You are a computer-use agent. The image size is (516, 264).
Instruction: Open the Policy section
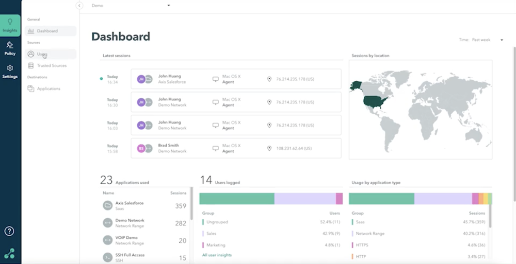[x=10, y=48]
